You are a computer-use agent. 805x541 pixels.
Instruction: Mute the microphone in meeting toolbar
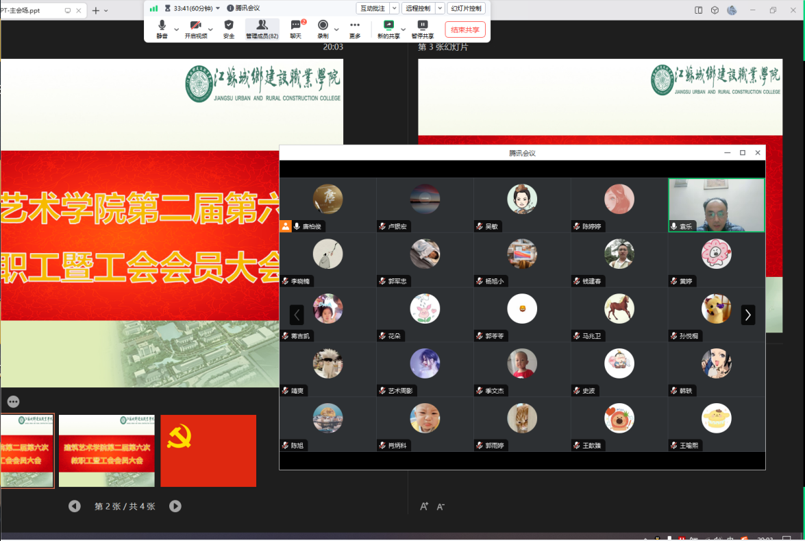162,28
